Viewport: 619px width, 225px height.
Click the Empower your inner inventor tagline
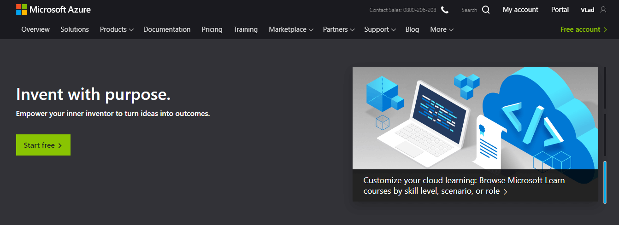click(113, 113)
